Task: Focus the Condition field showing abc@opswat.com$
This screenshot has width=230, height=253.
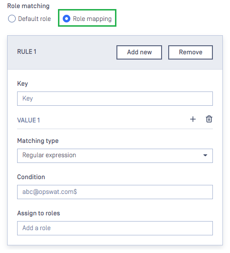Action: (x=115, y=192)
